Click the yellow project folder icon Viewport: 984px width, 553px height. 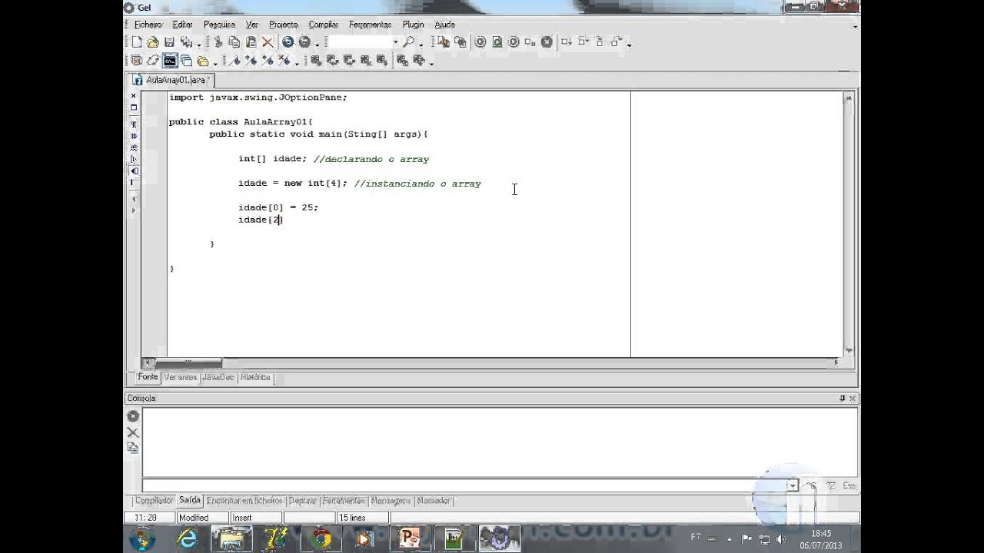202,61
